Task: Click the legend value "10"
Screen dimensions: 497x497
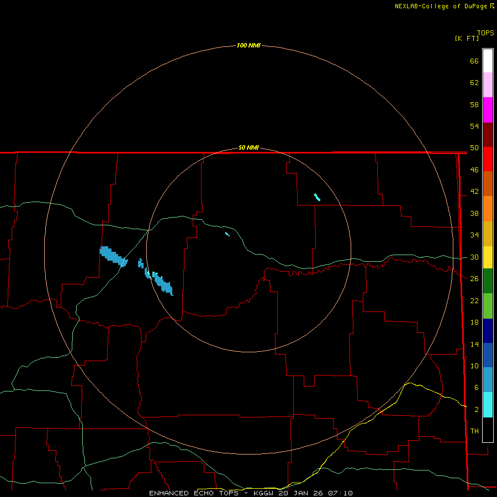Action: coord(474,366)
